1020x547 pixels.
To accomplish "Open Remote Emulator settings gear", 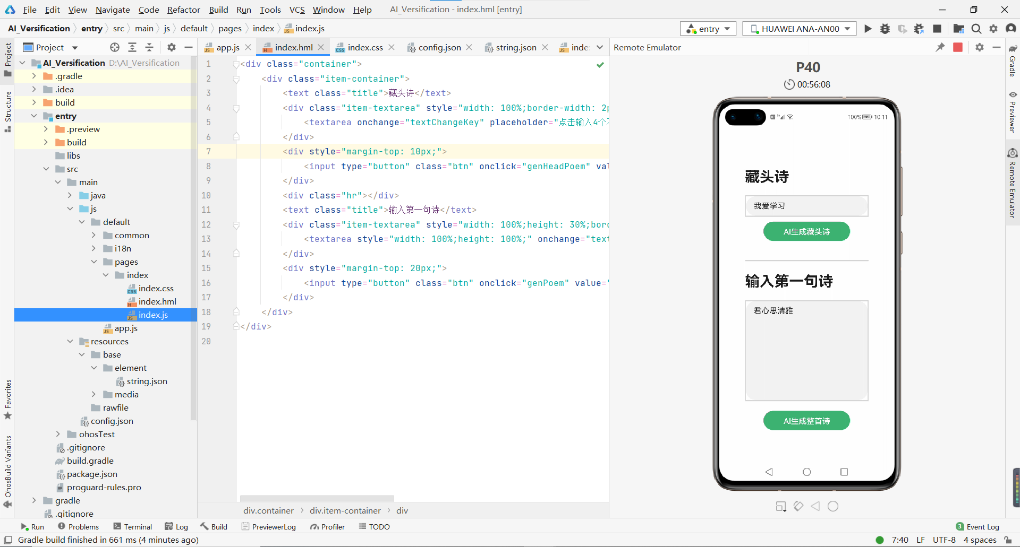I will tap(980, 47).
